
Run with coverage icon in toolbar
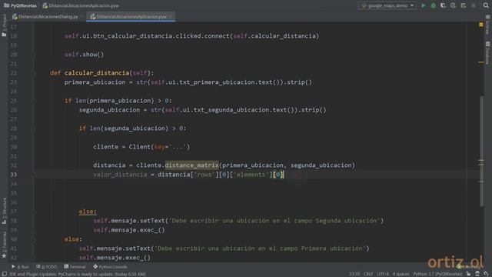point(443,5)
